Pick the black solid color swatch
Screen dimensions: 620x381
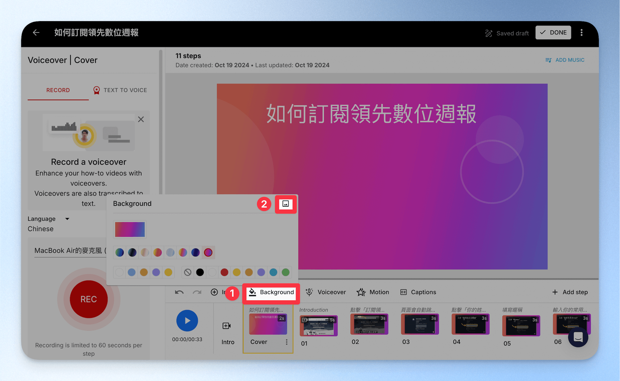click(x=200, y=272)
